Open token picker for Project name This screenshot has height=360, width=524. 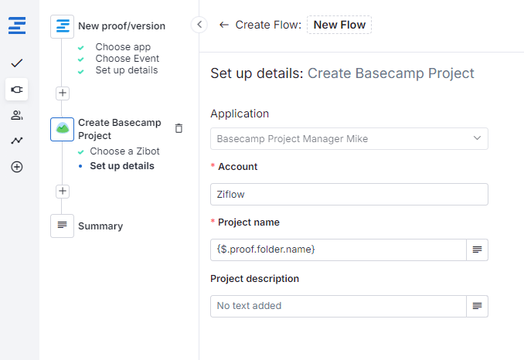477,250
